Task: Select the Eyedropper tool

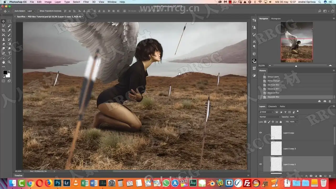Action: click(9, 30)
